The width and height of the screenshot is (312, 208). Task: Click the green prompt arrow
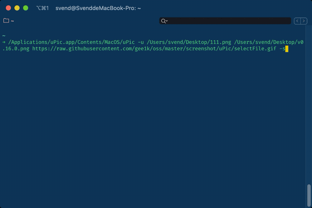pos(4,42)
